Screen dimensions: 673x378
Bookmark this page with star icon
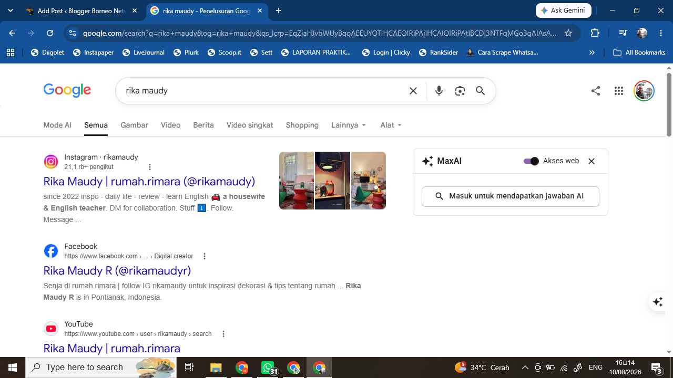point(568,33)
